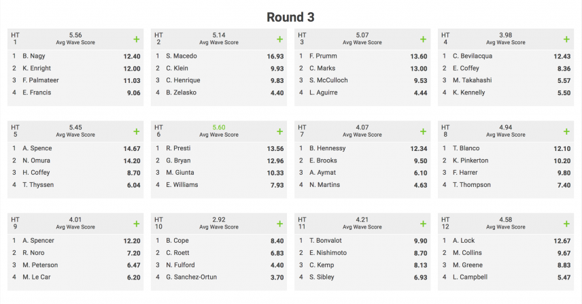Select the Heat 6 header with 5.60 score
Viewport: 582px width, 304px height.
pyautogui.click(x=219, y=131)
